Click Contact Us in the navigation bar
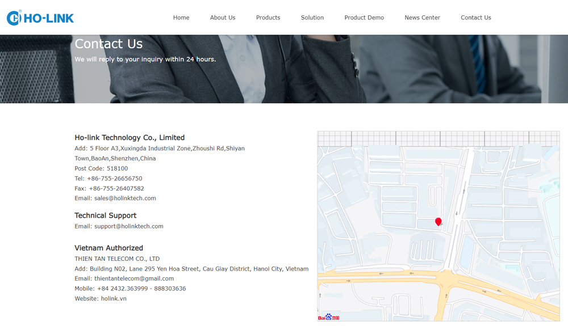The image size is (568, 326). (476, 18)
